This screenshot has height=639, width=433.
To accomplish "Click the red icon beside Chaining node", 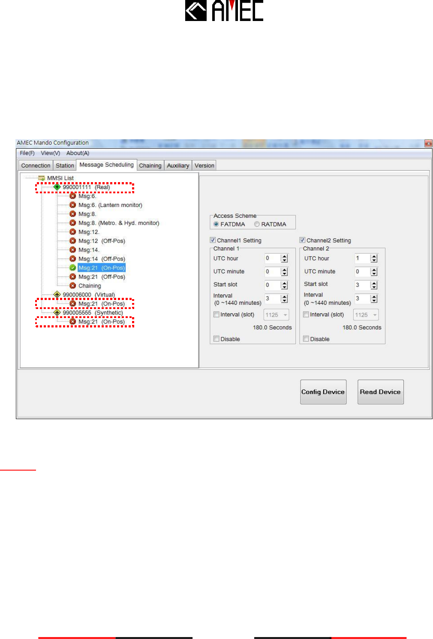I will click(73, 286).
